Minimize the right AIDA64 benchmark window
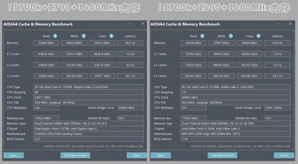298x164 pixels. [x=278, y=23]
